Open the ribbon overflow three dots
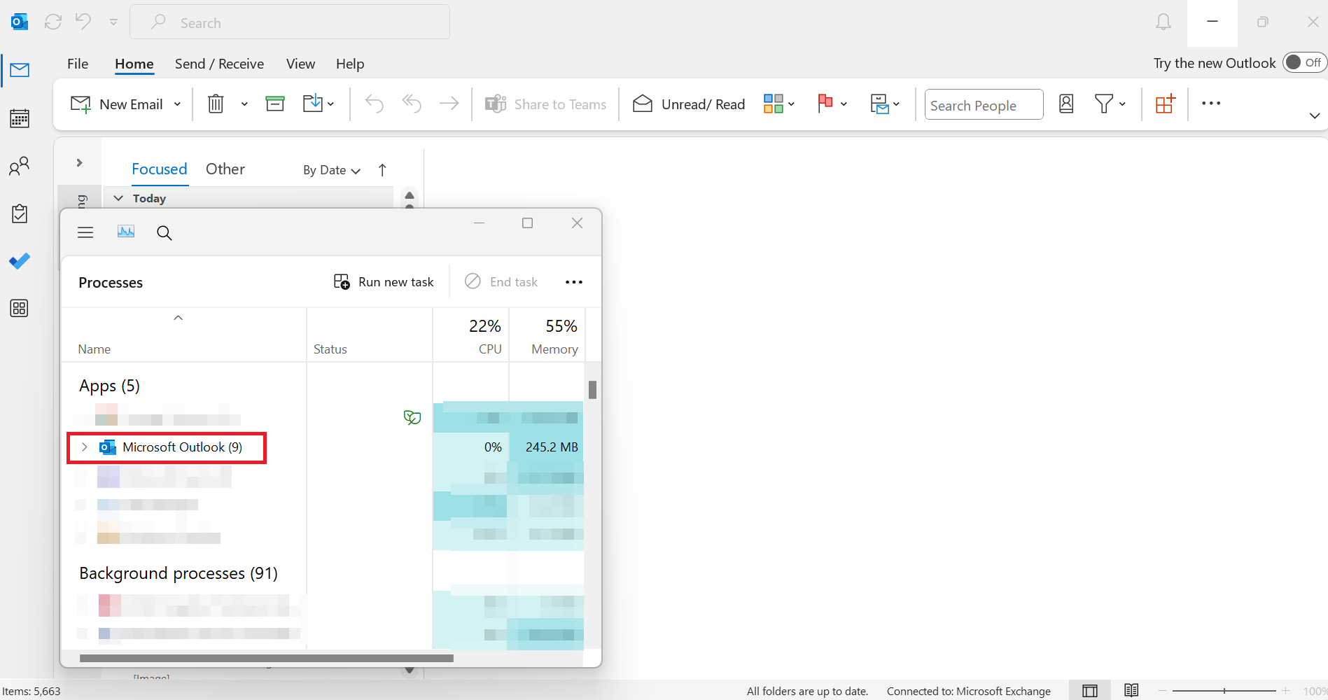The width and height of the screenshot is (1328, 700). [1211, 103]
